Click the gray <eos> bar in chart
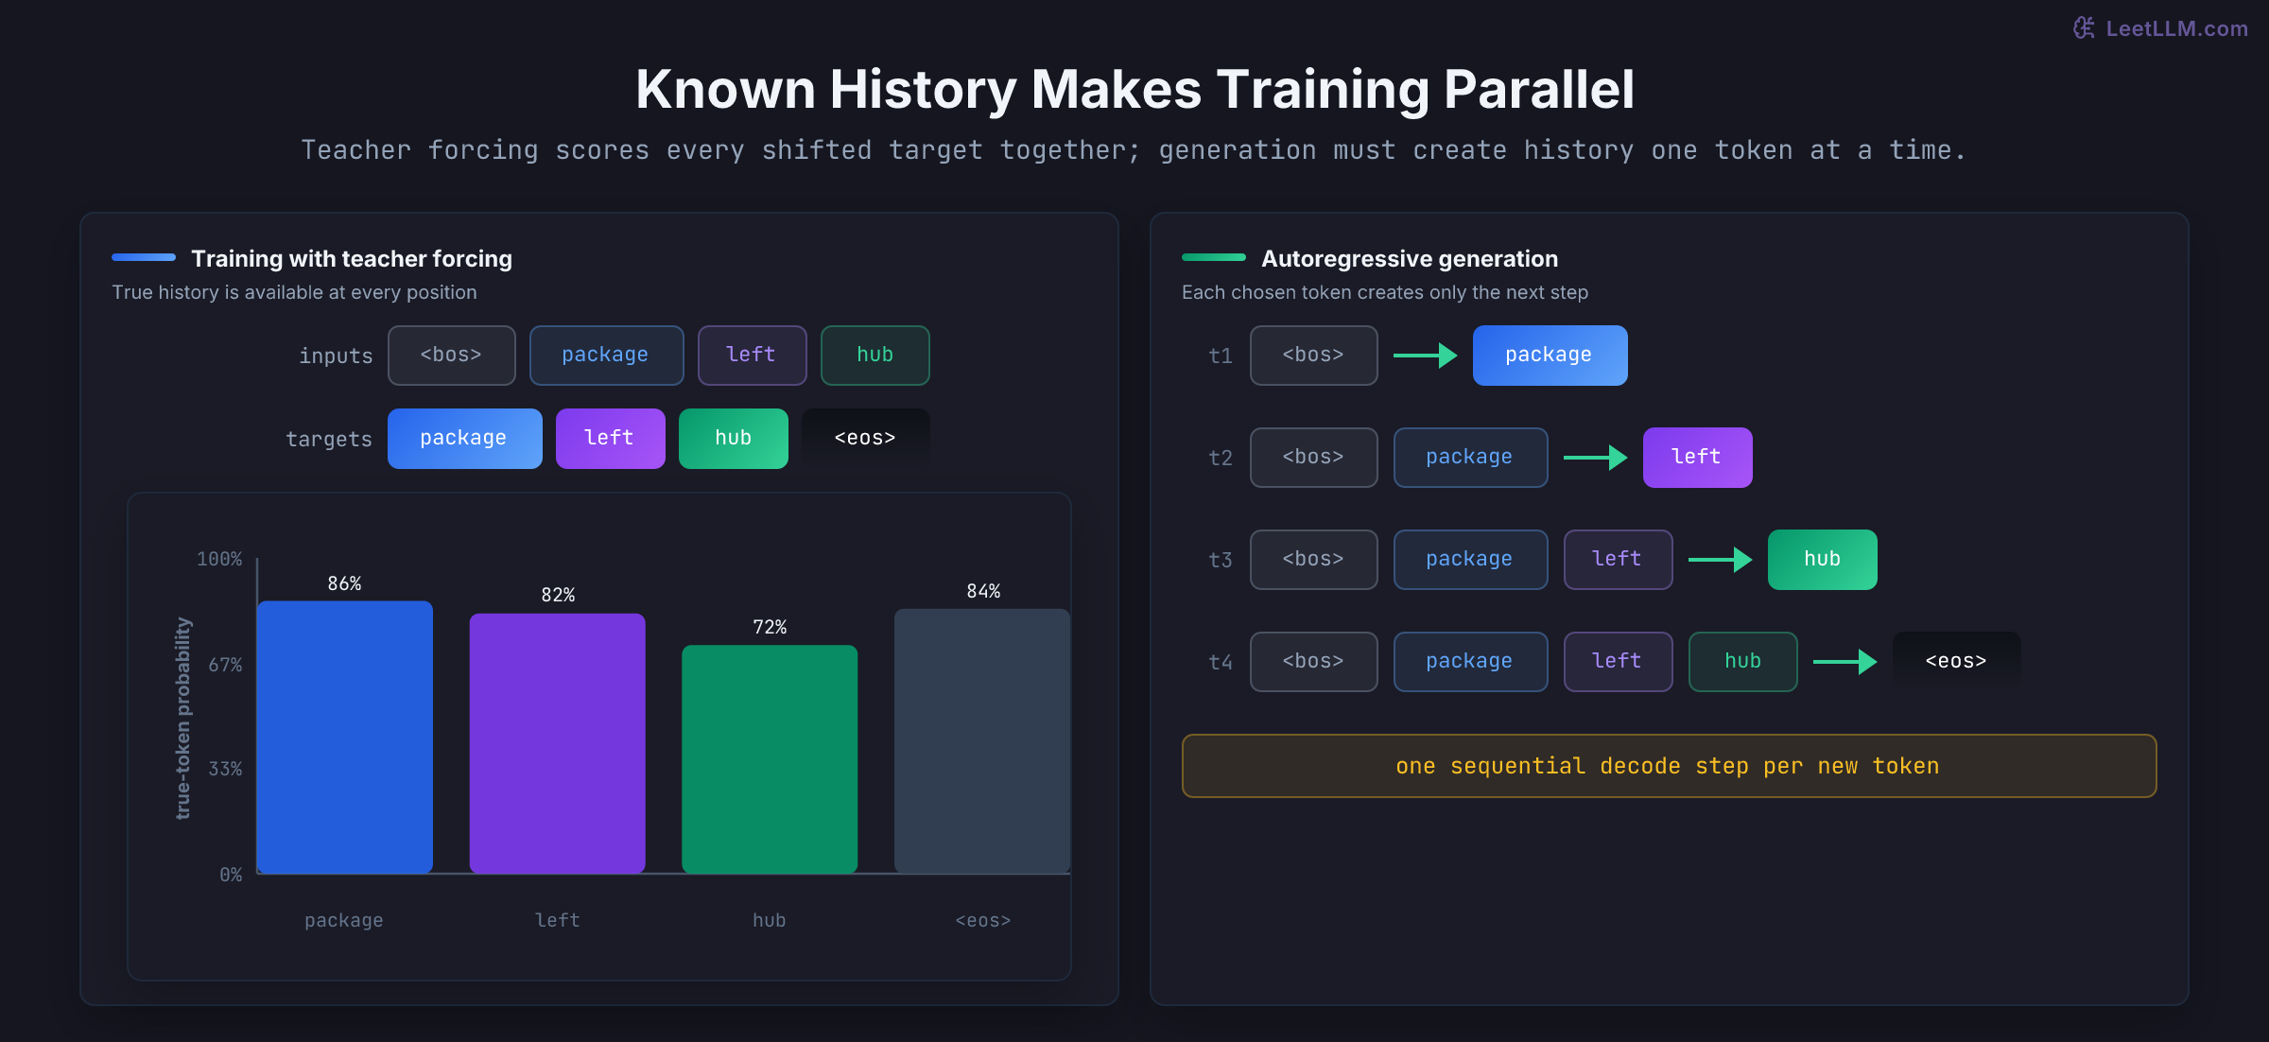Screen dimensions: 2269x1042 pos(982,740)
